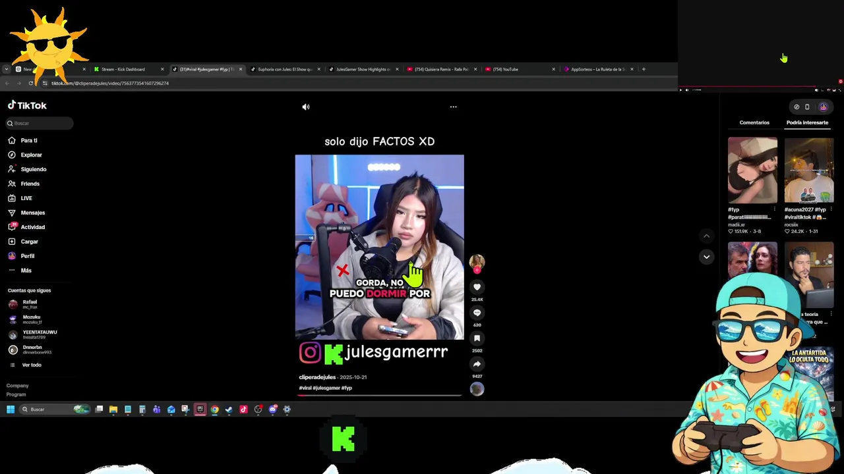Share the video using the arrow icon
Viewport: 844px width, 474px height.
477,364
